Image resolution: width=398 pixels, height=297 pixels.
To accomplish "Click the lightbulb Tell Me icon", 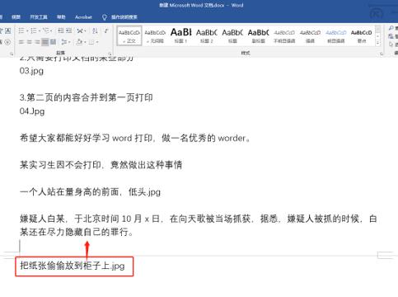I will (x=105, y=17).
